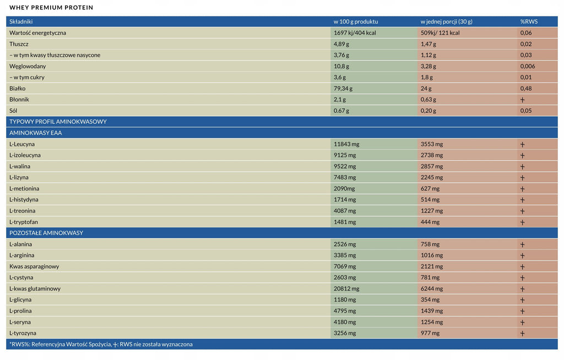Click the 1697 kj/404 kcal value
The image size is (564, 360).
[x=355, y=32]
